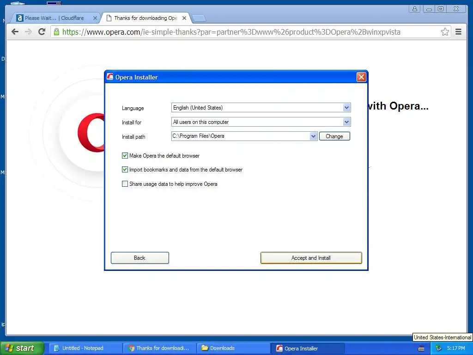The width and height of the screenshot is (473, 355).
Task: Click the taskbar clock 5:17 PM
Action: 456,348
